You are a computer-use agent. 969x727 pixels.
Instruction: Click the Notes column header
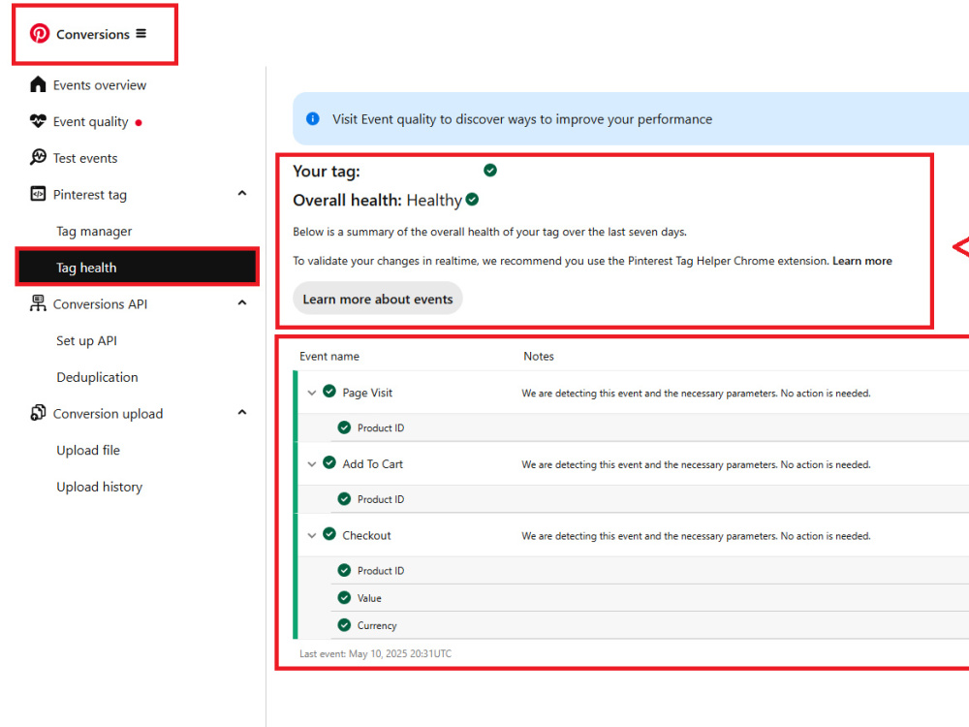[539, 356]
